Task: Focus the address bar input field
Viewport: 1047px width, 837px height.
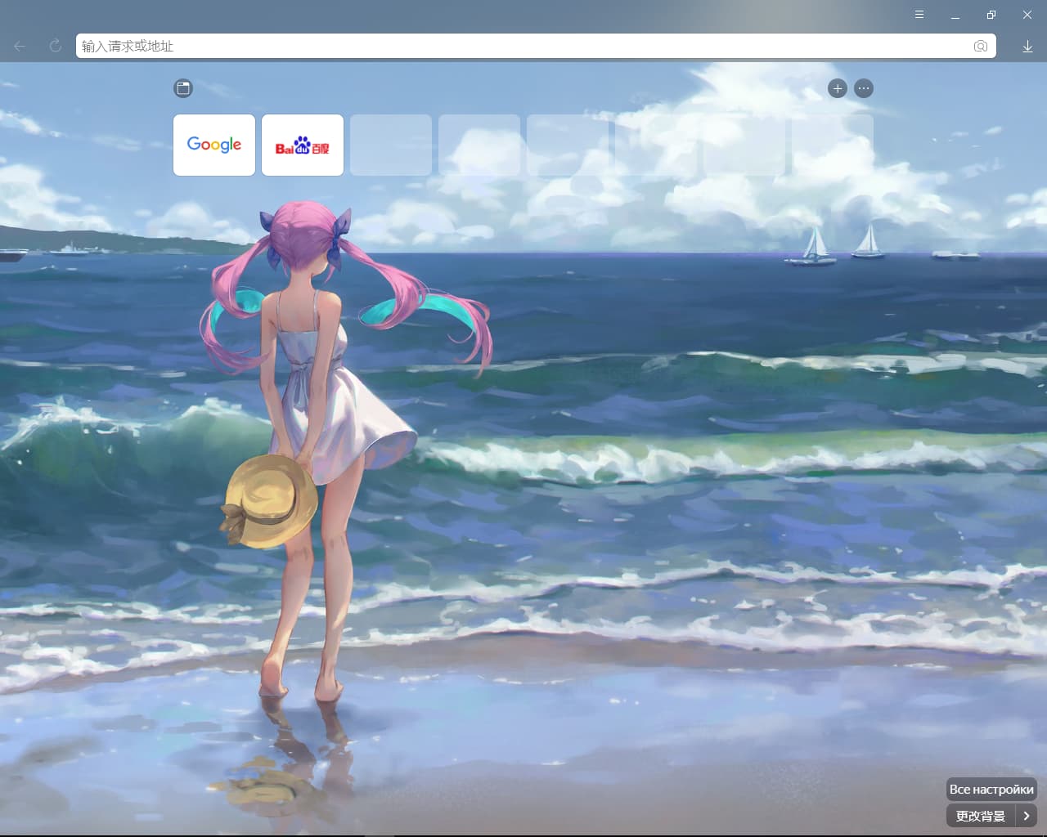Action: (x=523, y=47)
